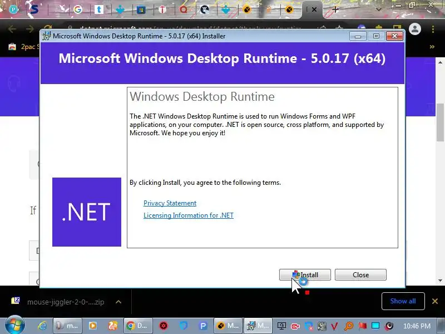Switch to the Chrome taskbar button
445x334 pixels.
tap(138, 326)
